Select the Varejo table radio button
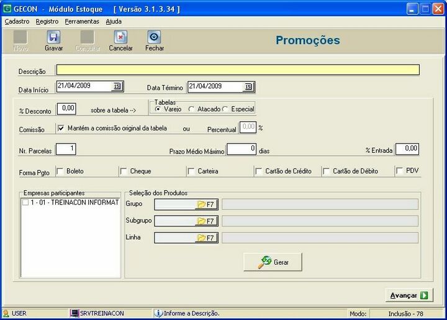The width and height of the screenshot is (447, 320). click(158, 109)
